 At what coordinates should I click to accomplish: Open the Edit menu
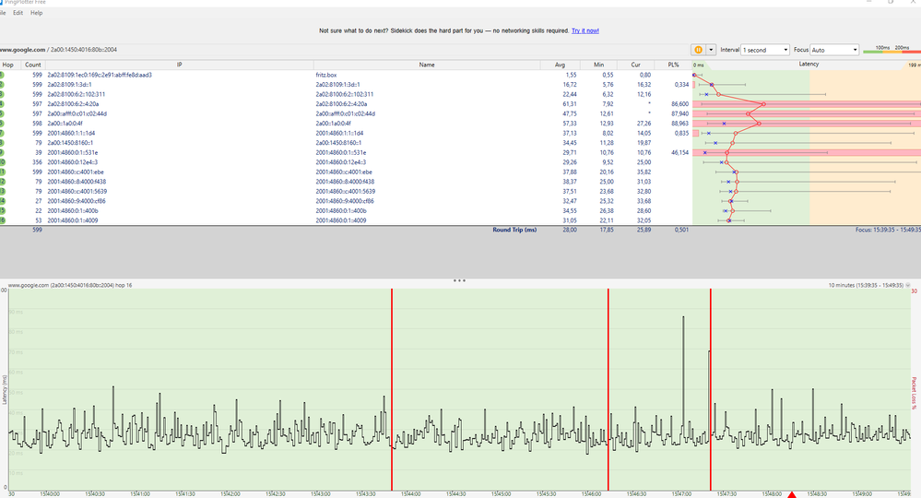18,13
